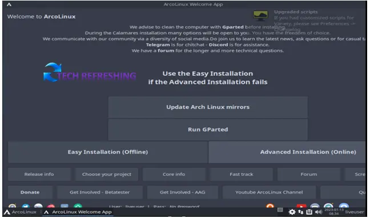This screenshot has width=370, height=218.
Task: Open Choose your project
Action: pos(107,175)
